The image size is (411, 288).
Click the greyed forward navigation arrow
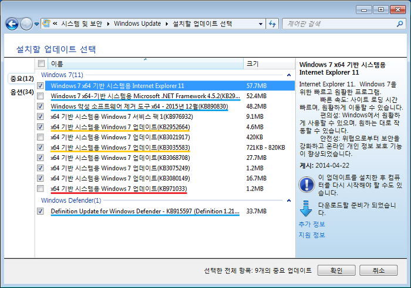pos(26,24)
